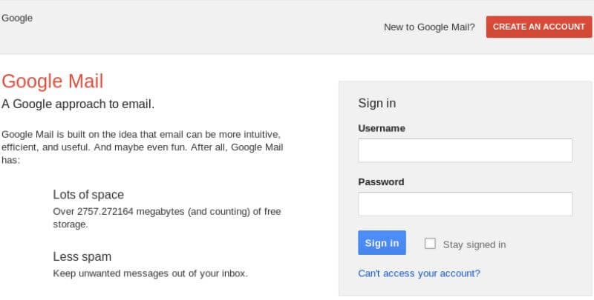The width and height of the screenshot is (594, 300).
Task: Select the "Less spam" feature heading
Action: [82, 256]
